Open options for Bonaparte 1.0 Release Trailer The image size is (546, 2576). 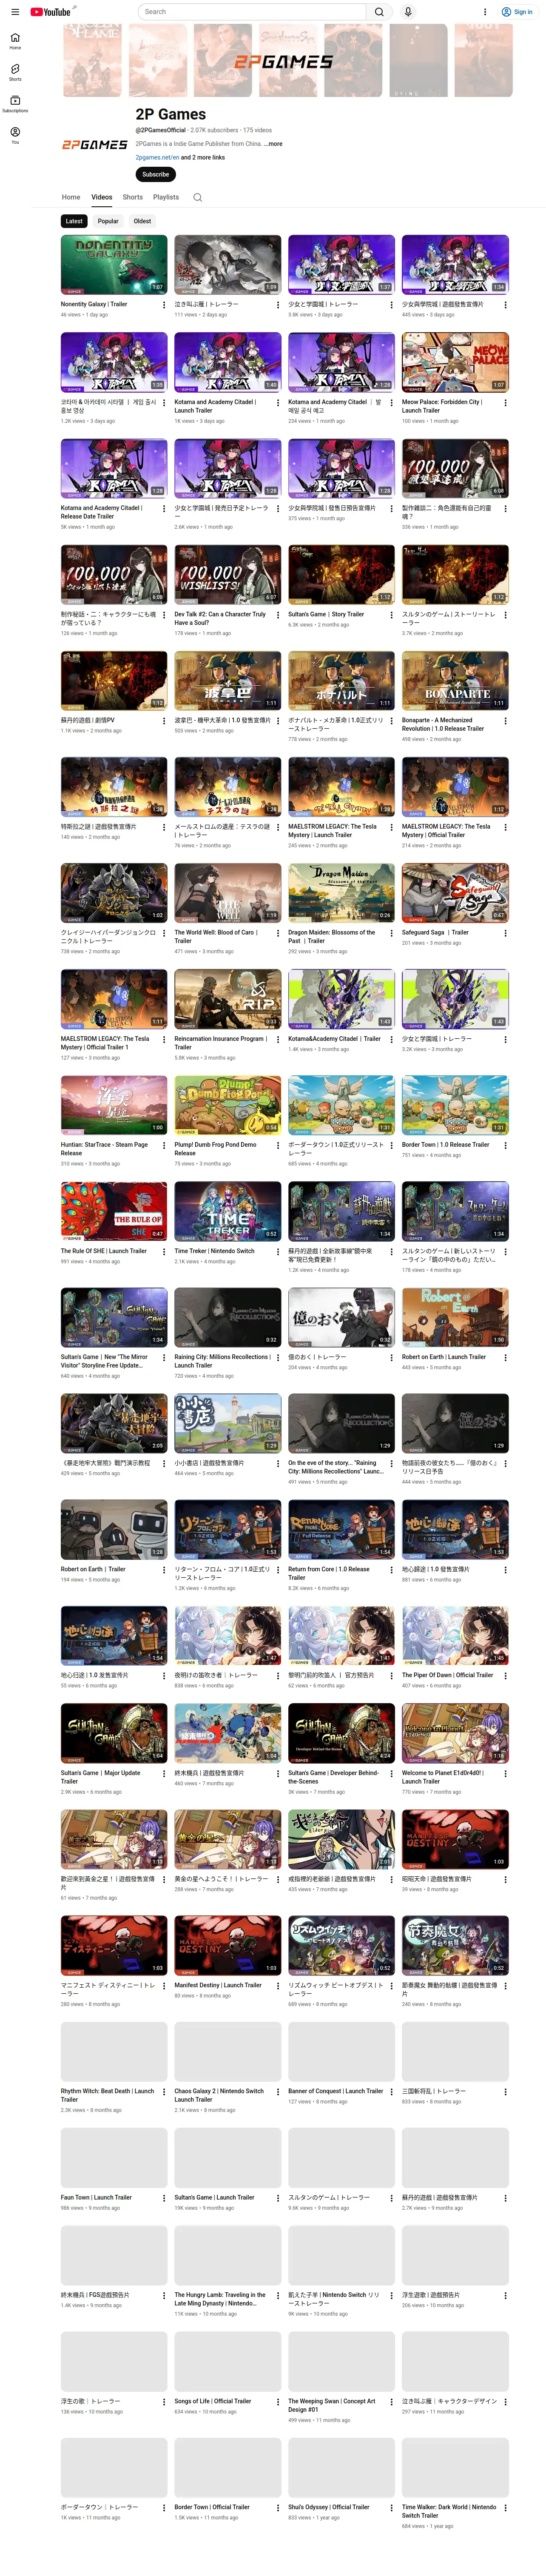(505, 721)
